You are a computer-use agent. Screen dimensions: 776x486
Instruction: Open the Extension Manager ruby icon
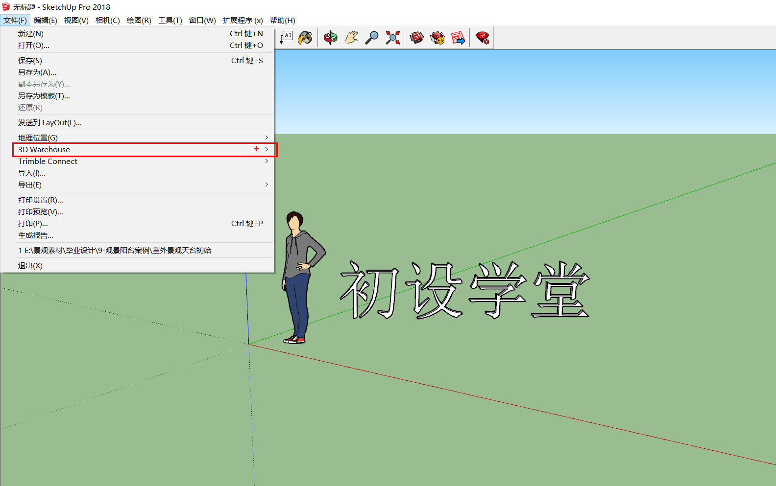pyautogui.click(x=483, y=38)
